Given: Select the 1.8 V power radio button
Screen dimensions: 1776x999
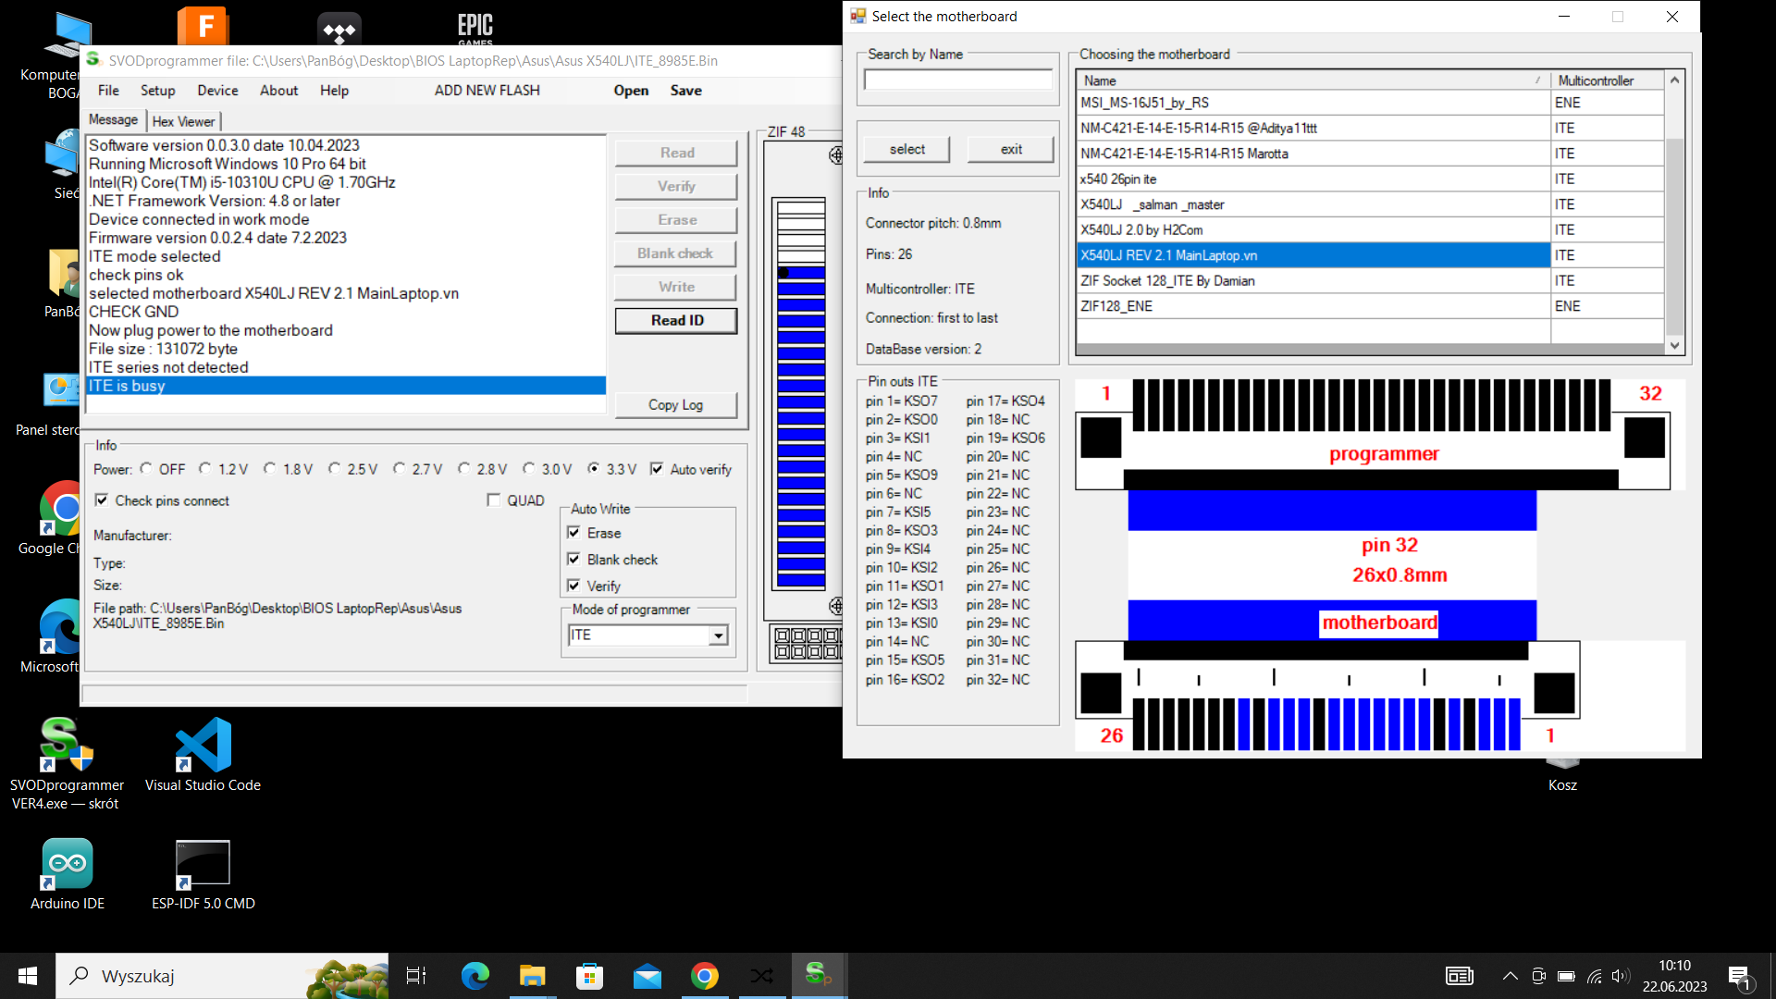Looking at the screenshot, I should [x=269, y=469].
